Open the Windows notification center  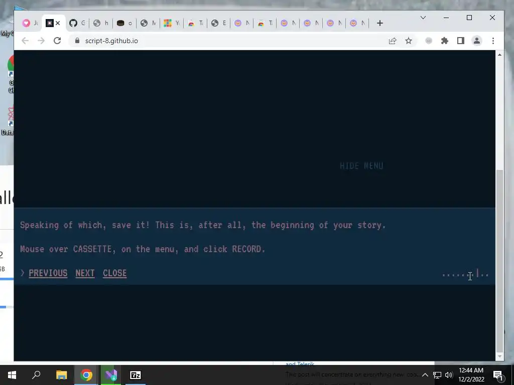pos(497,375)
